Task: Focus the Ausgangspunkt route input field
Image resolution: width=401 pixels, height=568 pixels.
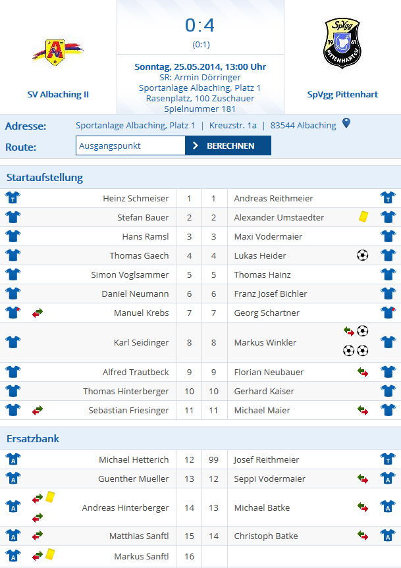Action: [130, 146]
